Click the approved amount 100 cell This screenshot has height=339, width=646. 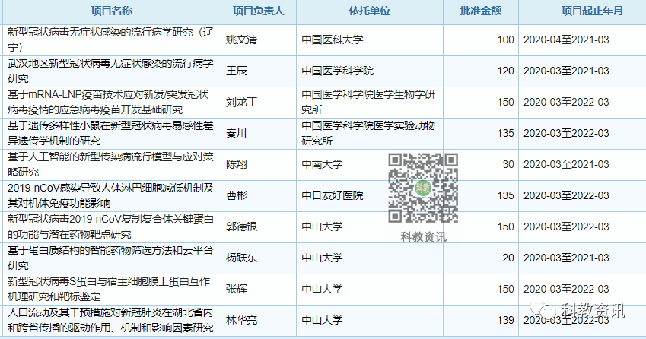coord(505,40)
